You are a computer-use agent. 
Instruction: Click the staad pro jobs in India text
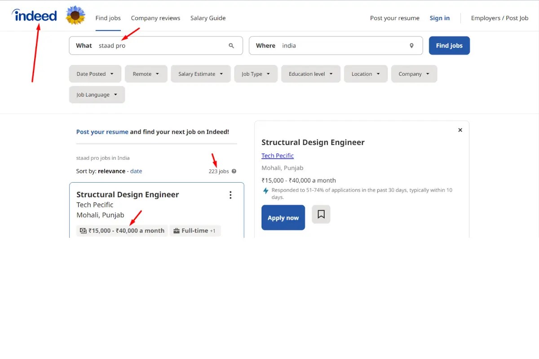click(x=103, y=158)
